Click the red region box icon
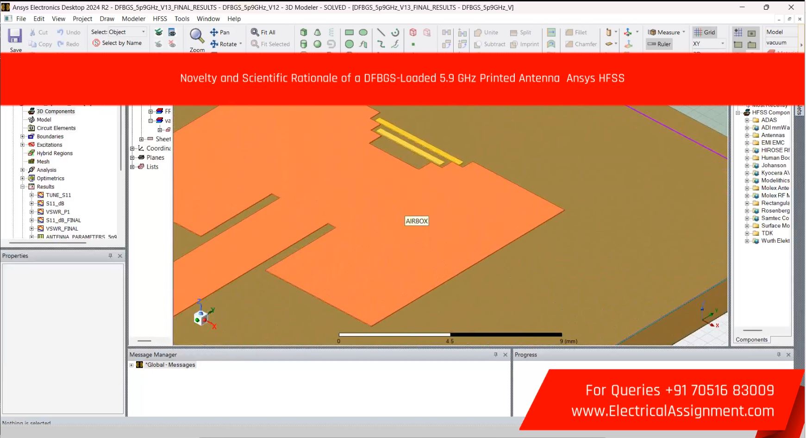This screenshot has width=806, height=438. click(x=413, y=32)
